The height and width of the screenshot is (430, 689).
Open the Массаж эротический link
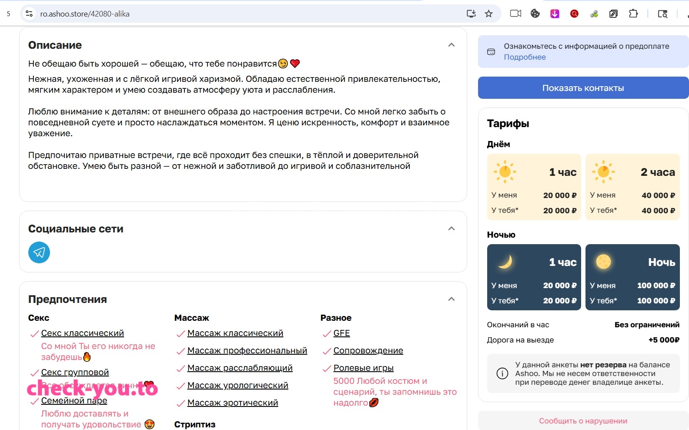click(233, 403)
